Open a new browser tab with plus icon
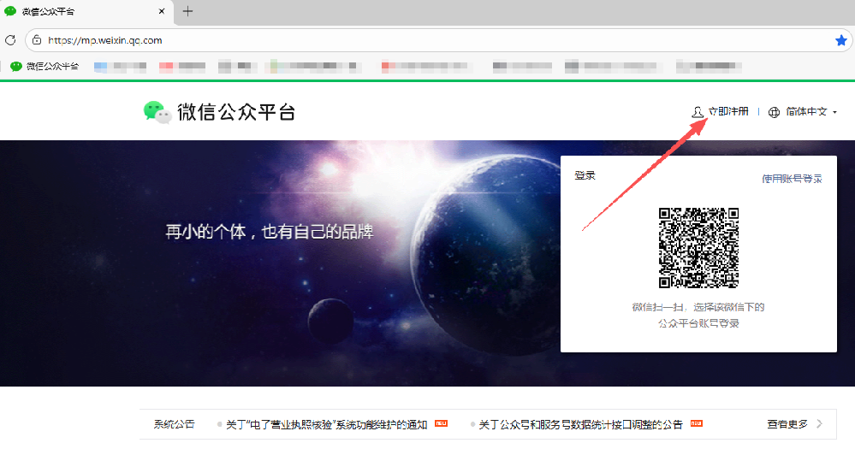Screen dimensions: 855x449 (188, 11)
